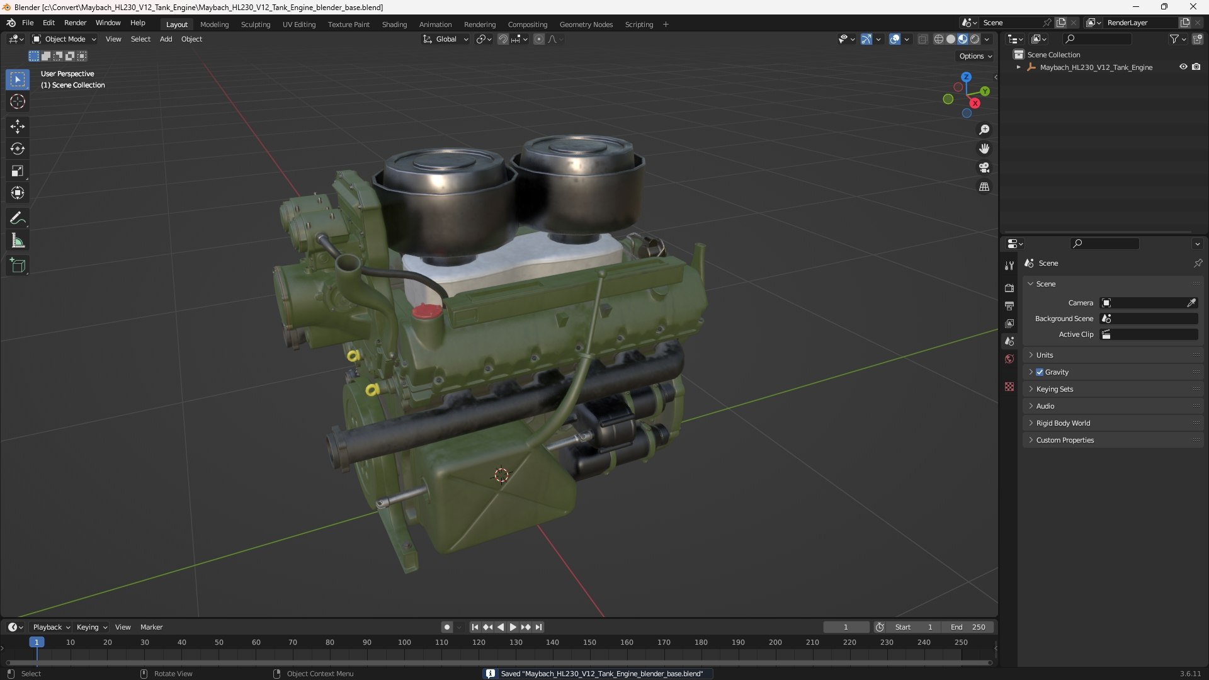Image resolution: width=1209 pixels, height=680 pixels.
Task: Activate the Move tool
Action: (x=18, y=127)
